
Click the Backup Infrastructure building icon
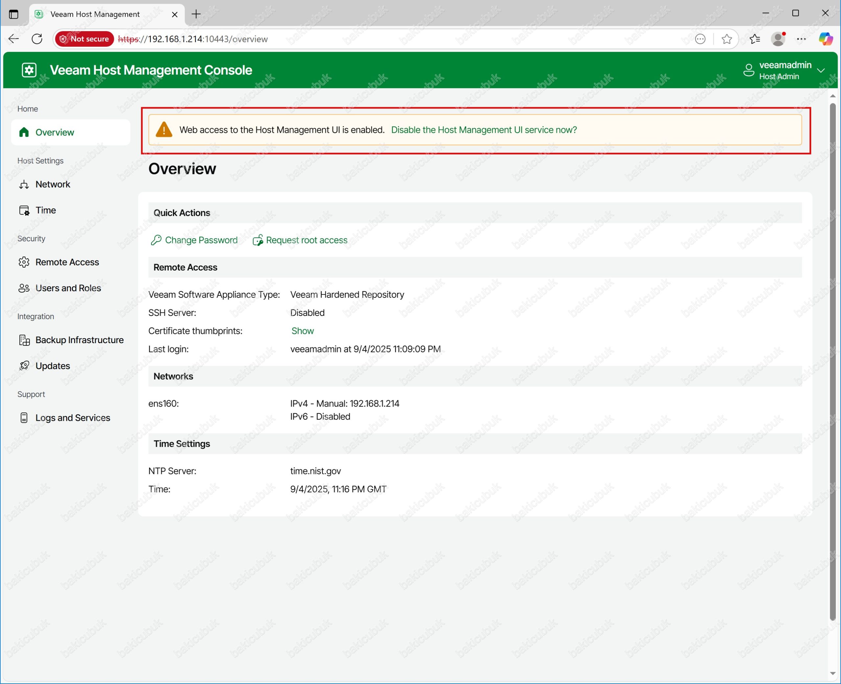(x=24, y=340)
